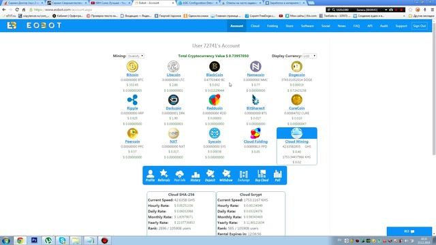Click the Litecoin coin icon

click(173, 67)
